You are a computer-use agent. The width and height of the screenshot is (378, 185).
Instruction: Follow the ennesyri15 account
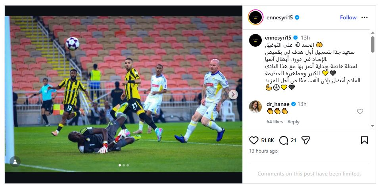348,17
